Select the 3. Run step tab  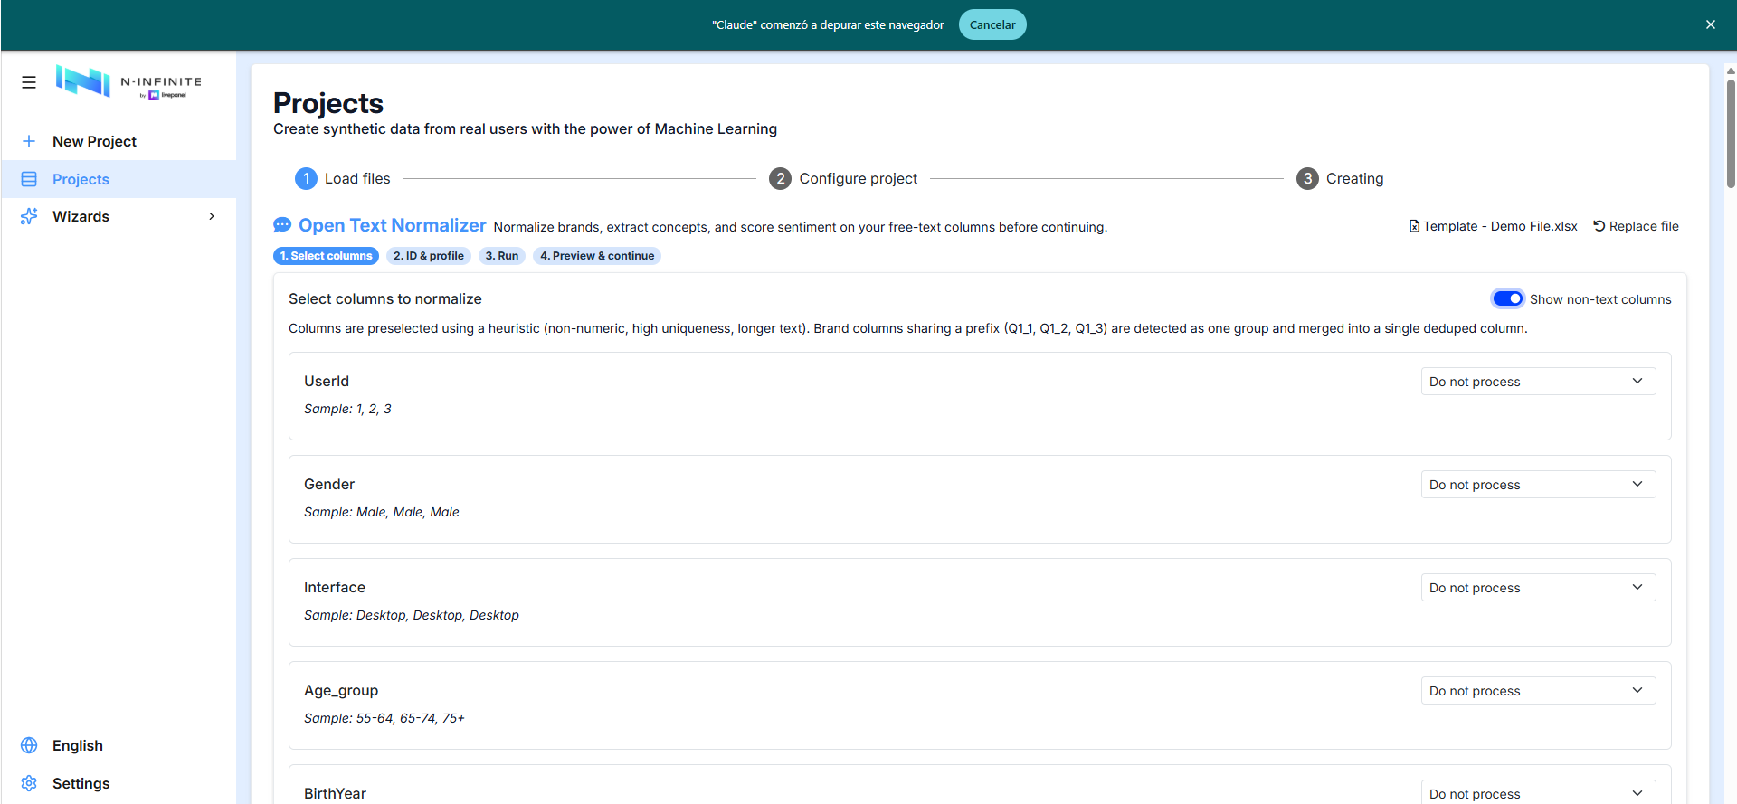click(x=502, y=256)
